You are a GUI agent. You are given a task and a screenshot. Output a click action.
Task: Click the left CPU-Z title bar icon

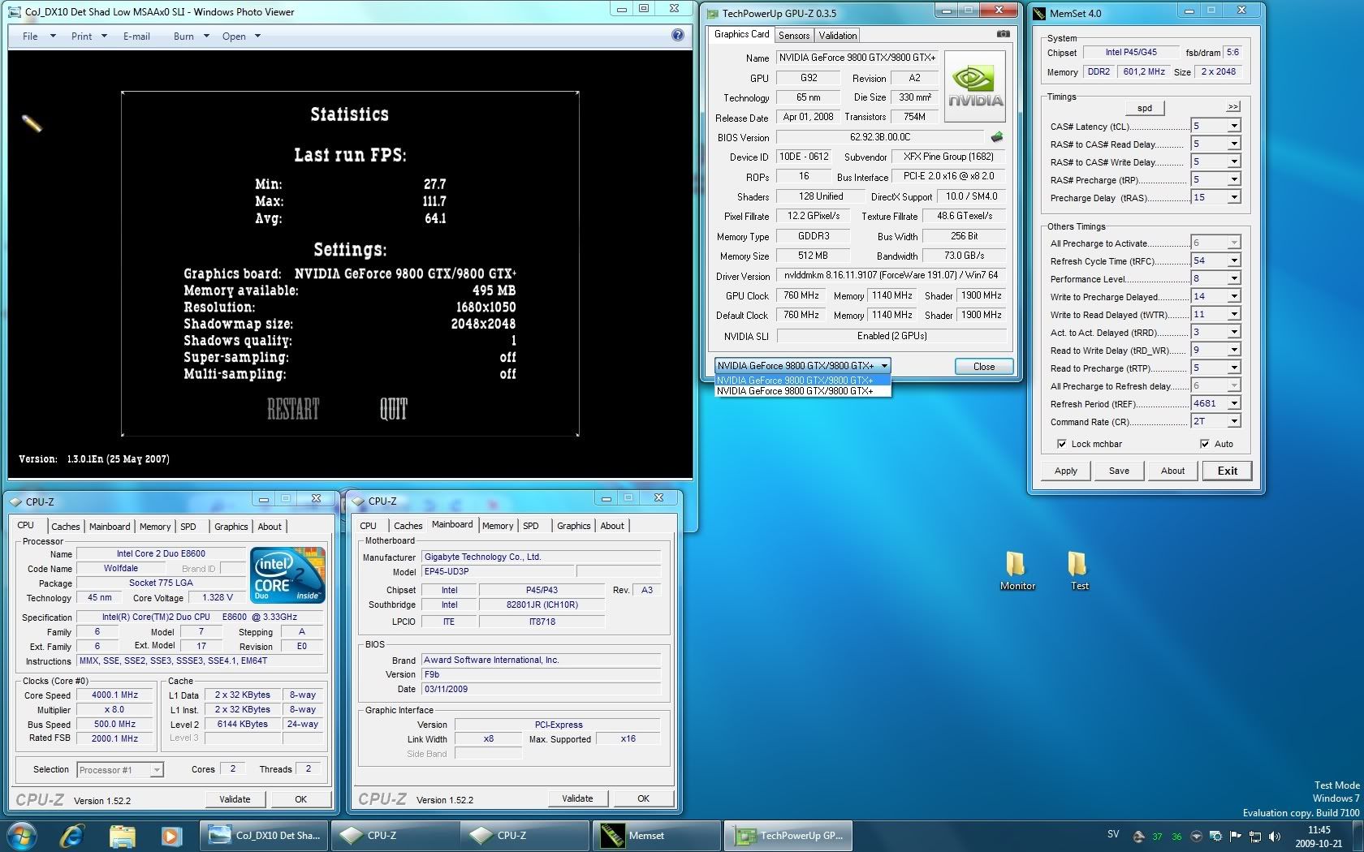(x=15, y=501)
